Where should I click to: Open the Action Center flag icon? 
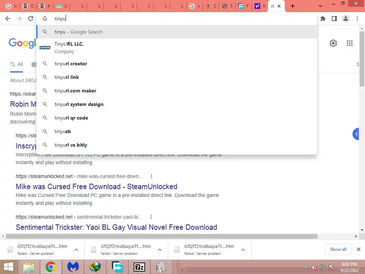(331, 267)
